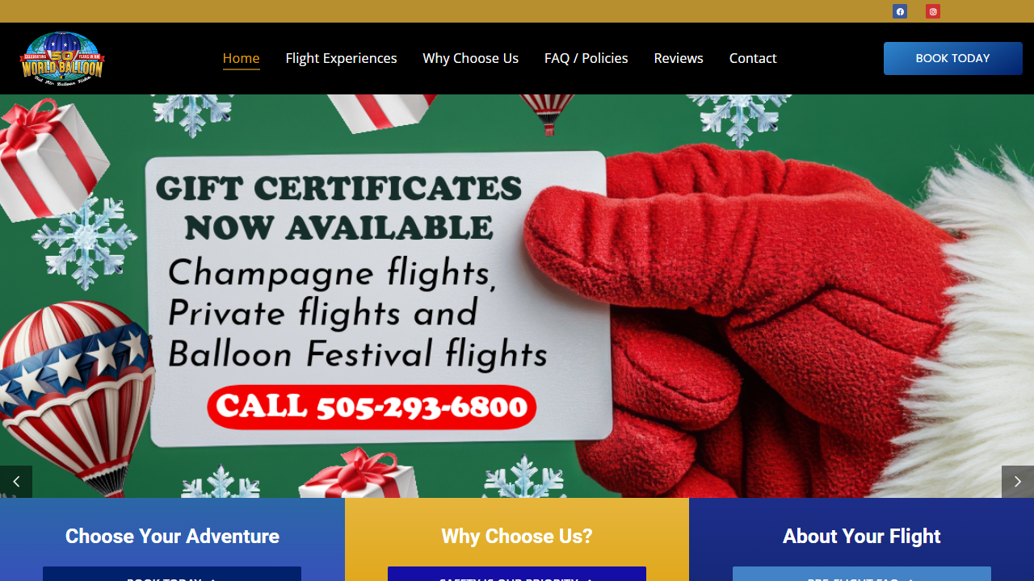Click the World Balloon logo
Screen dimensions: 1034x581
coord(62,58)
